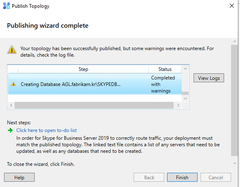This screenshot has width=240, height=187.
Task: Click the Step column header
Action: coord(83,69)
